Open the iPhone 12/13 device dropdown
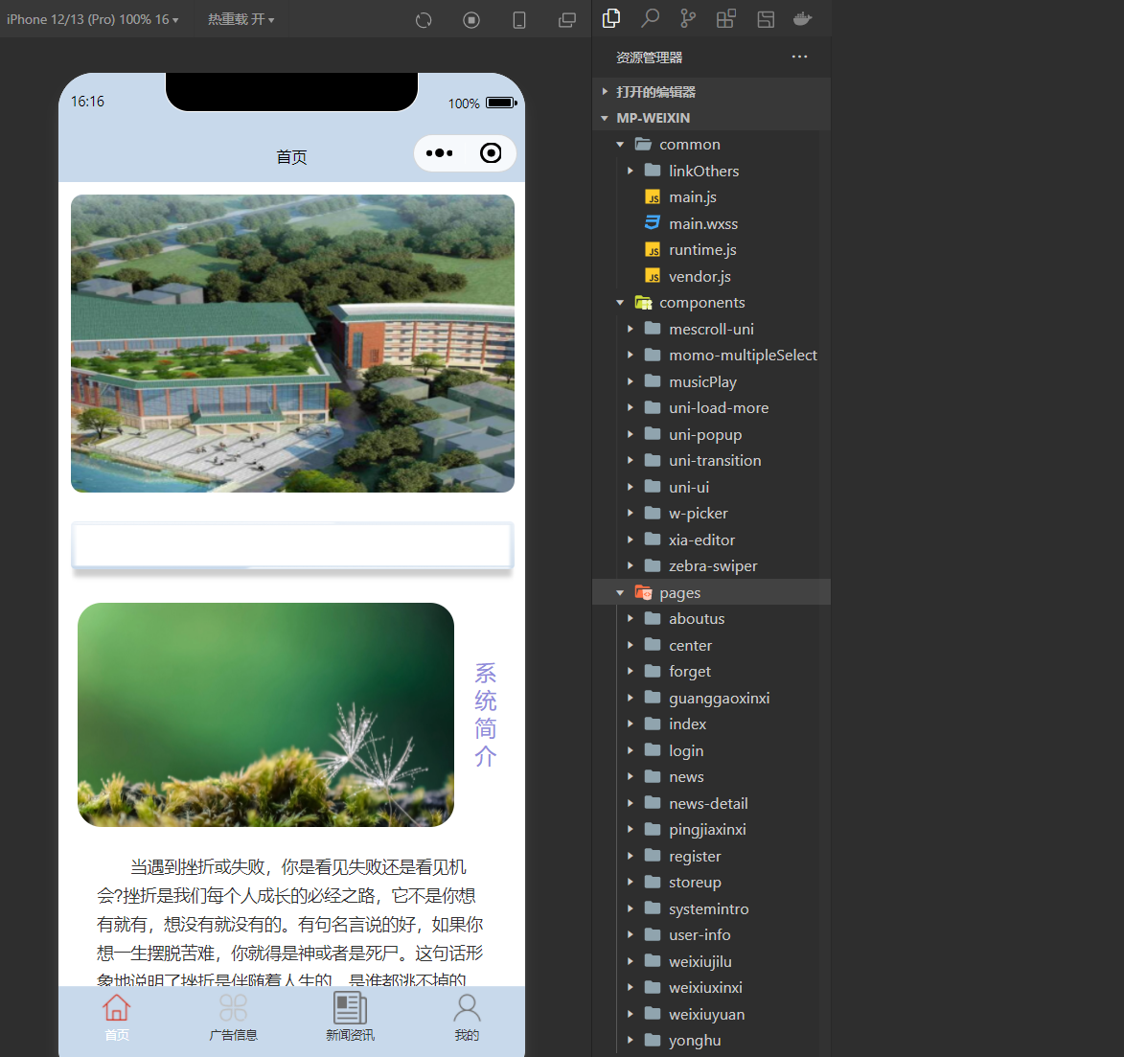 coord(92,19)
